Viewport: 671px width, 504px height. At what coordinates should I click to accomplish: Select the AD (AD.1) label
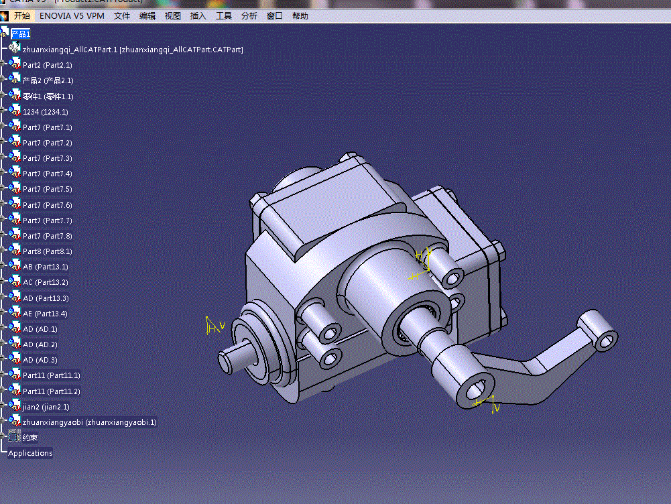[40, 329]
